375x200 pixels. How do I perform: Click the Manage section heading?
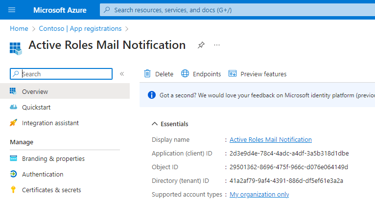(22, 142)
